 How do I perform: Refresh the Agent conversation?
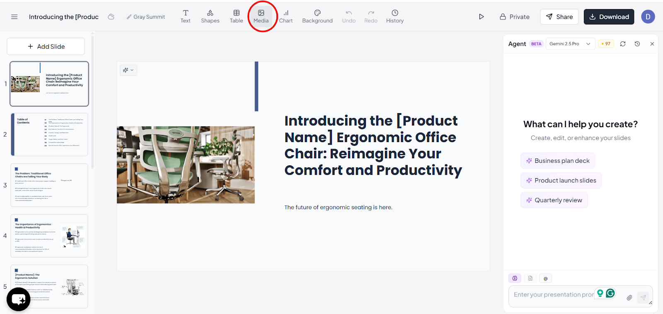623,44
